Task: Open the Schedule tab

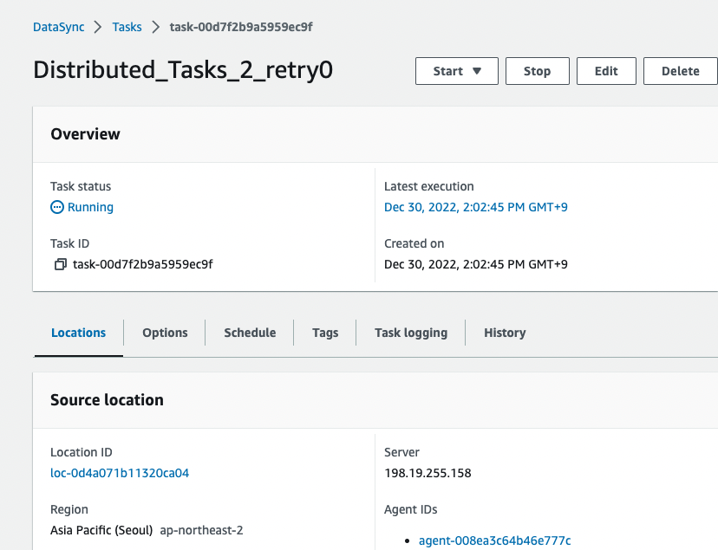Action: pos(250,333)
